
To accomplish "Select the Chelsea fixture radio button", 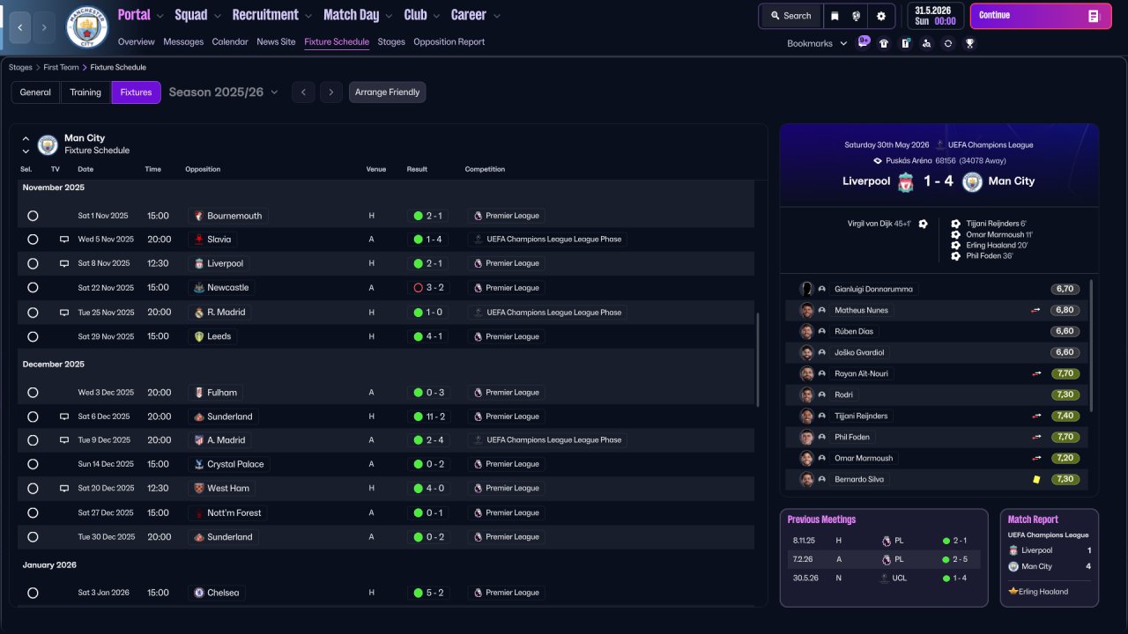I will [x=33, y=593].
